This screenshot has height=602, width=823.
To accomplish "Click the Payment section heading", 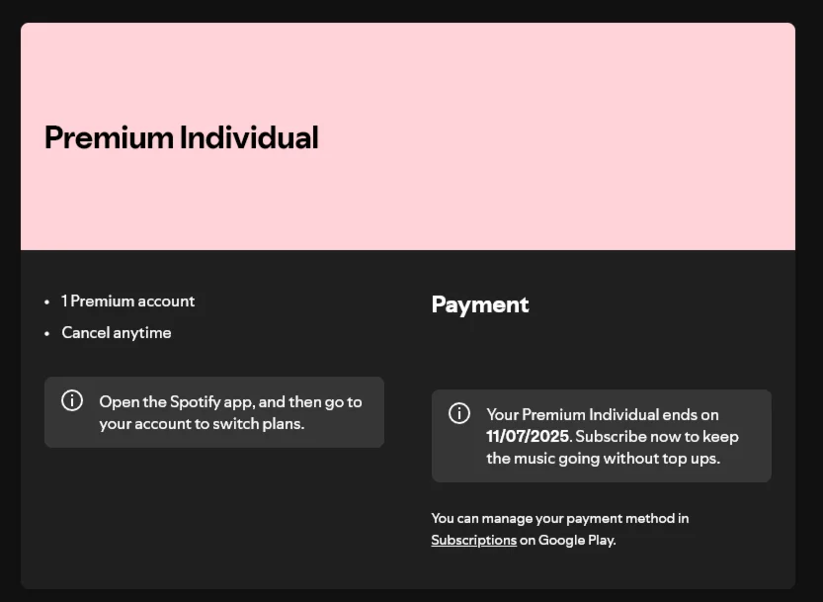I will click(x=480, y=304).
